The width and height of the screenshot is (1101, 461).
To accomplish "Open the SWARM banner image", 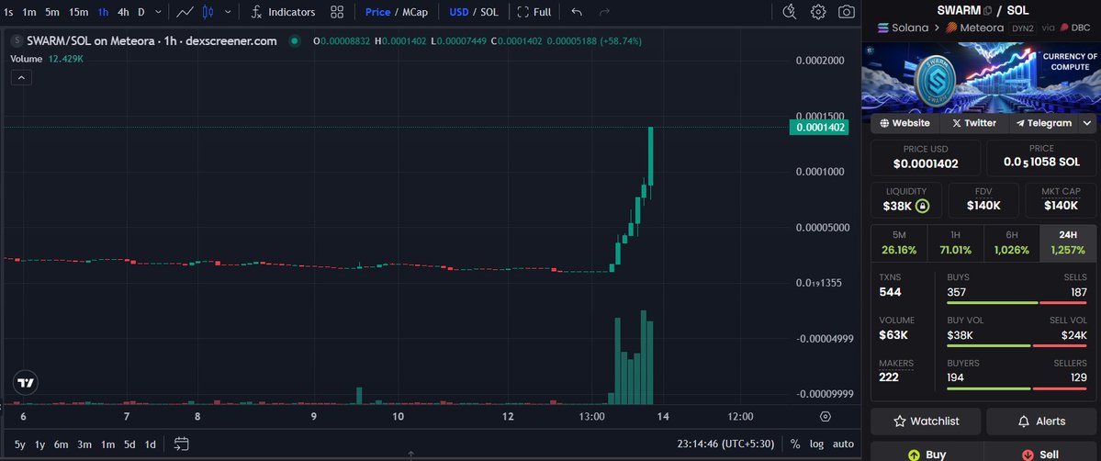I will pos(981,76).
